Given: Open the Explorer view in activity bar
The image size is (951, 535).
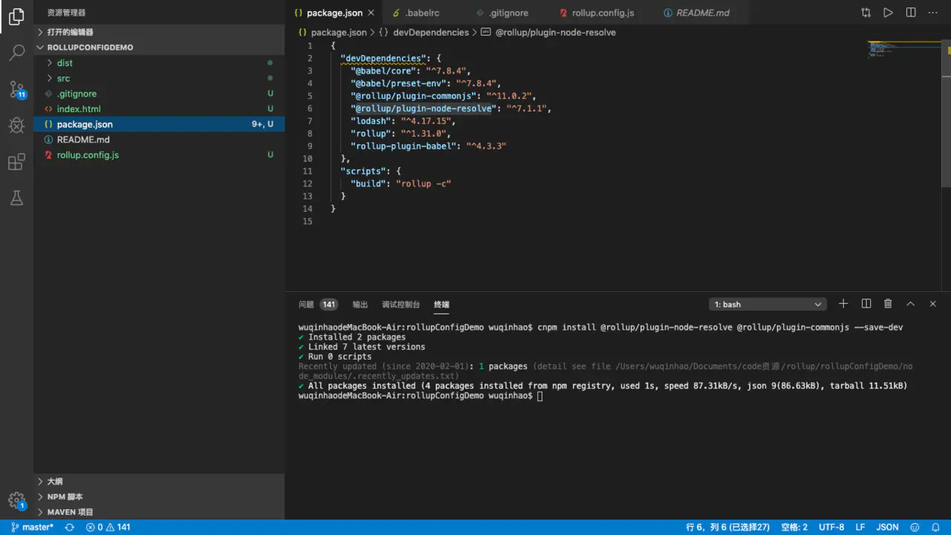Looking at the screenshot, I should 16,17.
